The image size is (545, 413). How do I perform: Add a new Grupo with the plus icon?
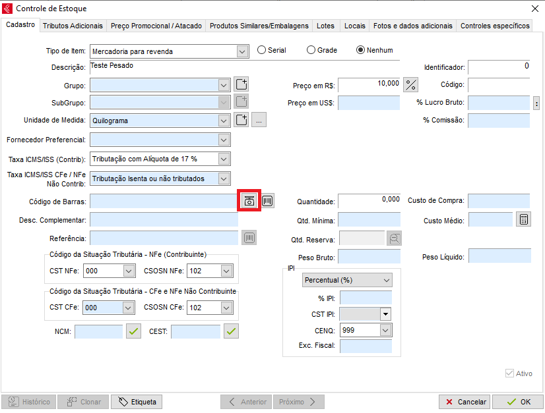click(x=241, y=84)
